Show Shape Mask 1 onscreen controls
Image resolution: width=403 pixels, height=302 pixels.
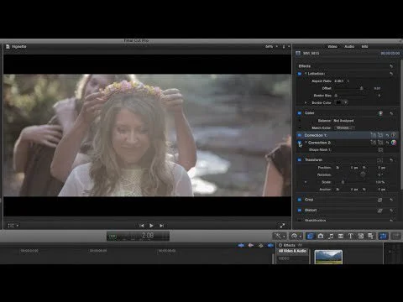click(x=380, y=150)
